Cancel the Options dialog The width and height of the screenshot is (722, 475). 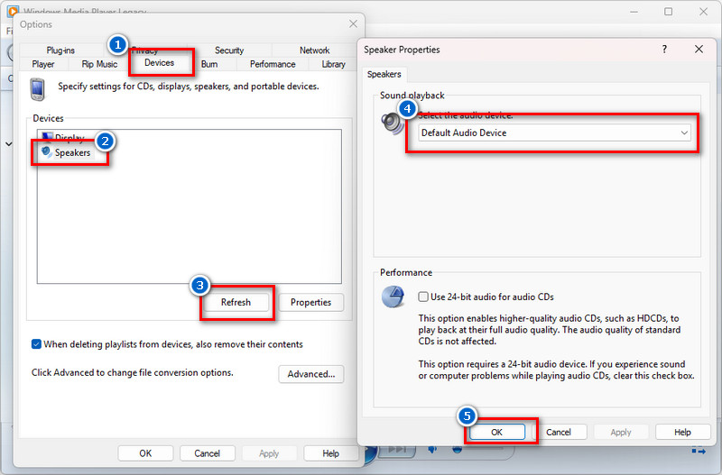click(208, 453)
